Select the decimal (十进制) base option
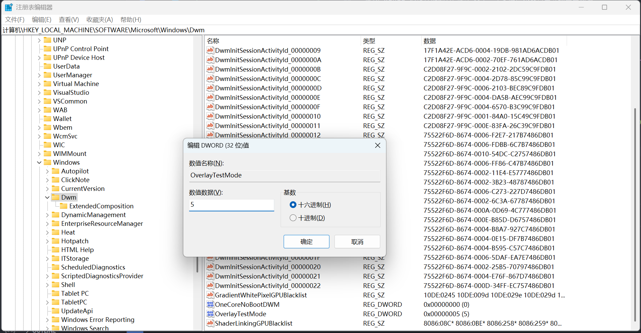 (x=293, y=218)
